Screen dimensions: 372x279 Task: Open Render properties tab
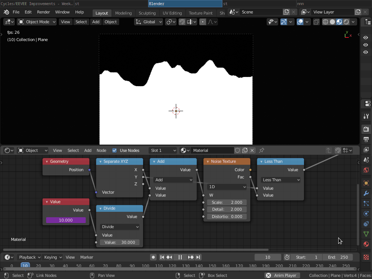[366, 129]
